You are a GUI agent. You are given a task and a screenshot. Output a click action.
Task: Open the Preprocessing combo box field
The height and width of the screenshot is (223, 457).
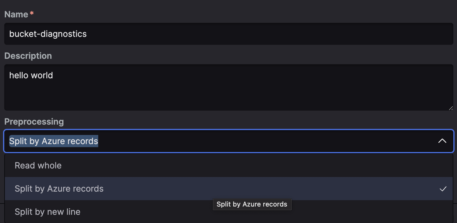[x=214, y=141]
